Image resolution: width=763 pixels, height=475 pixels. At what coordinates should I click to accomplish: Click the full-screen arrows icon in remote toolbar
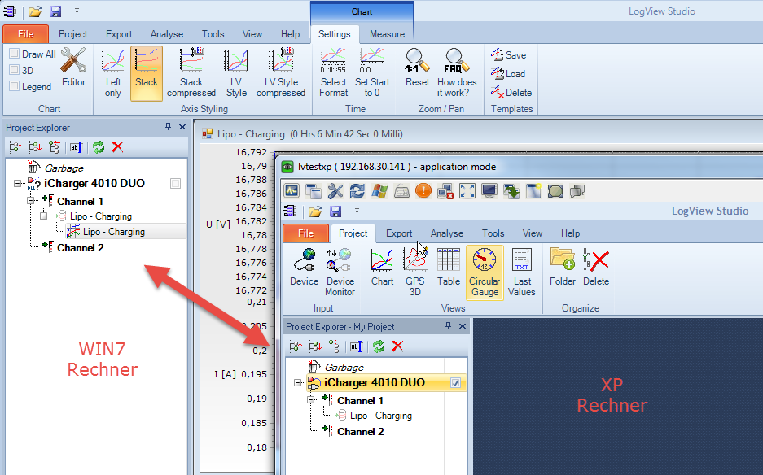467,191
